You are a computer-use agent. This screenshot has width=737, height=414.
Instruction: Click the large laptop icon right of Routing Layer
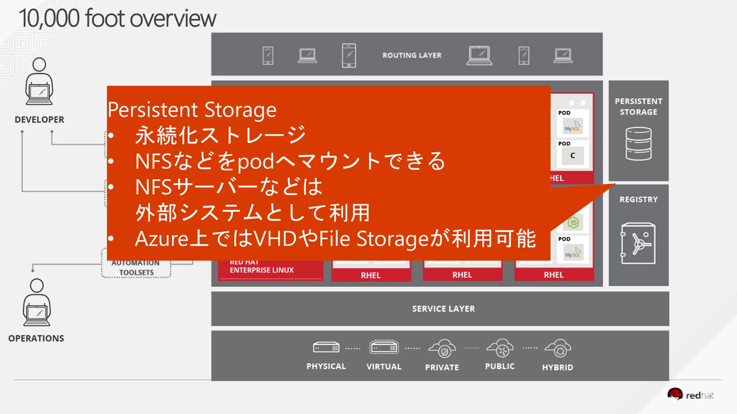[x=479, y=55]
